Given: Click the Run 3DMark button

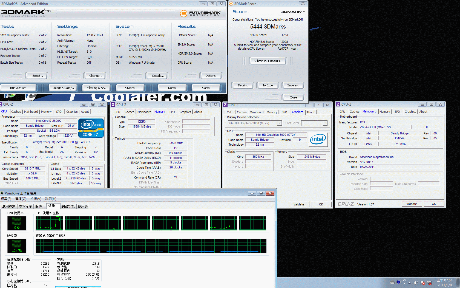Looking at the screenshot, I should click(18, 88).
